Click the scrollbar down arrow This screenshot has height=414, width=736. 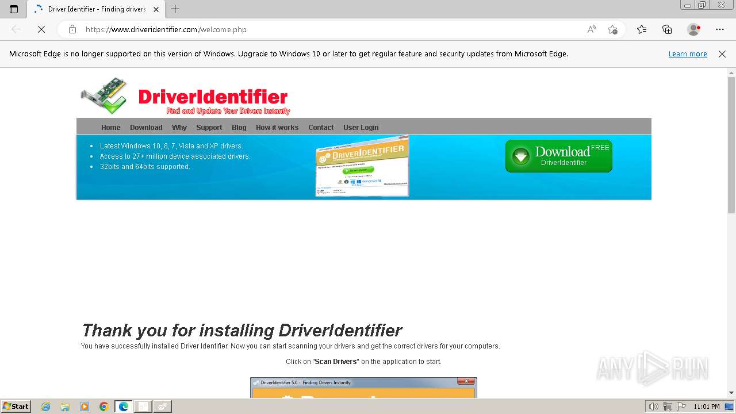tap(731, 393)
